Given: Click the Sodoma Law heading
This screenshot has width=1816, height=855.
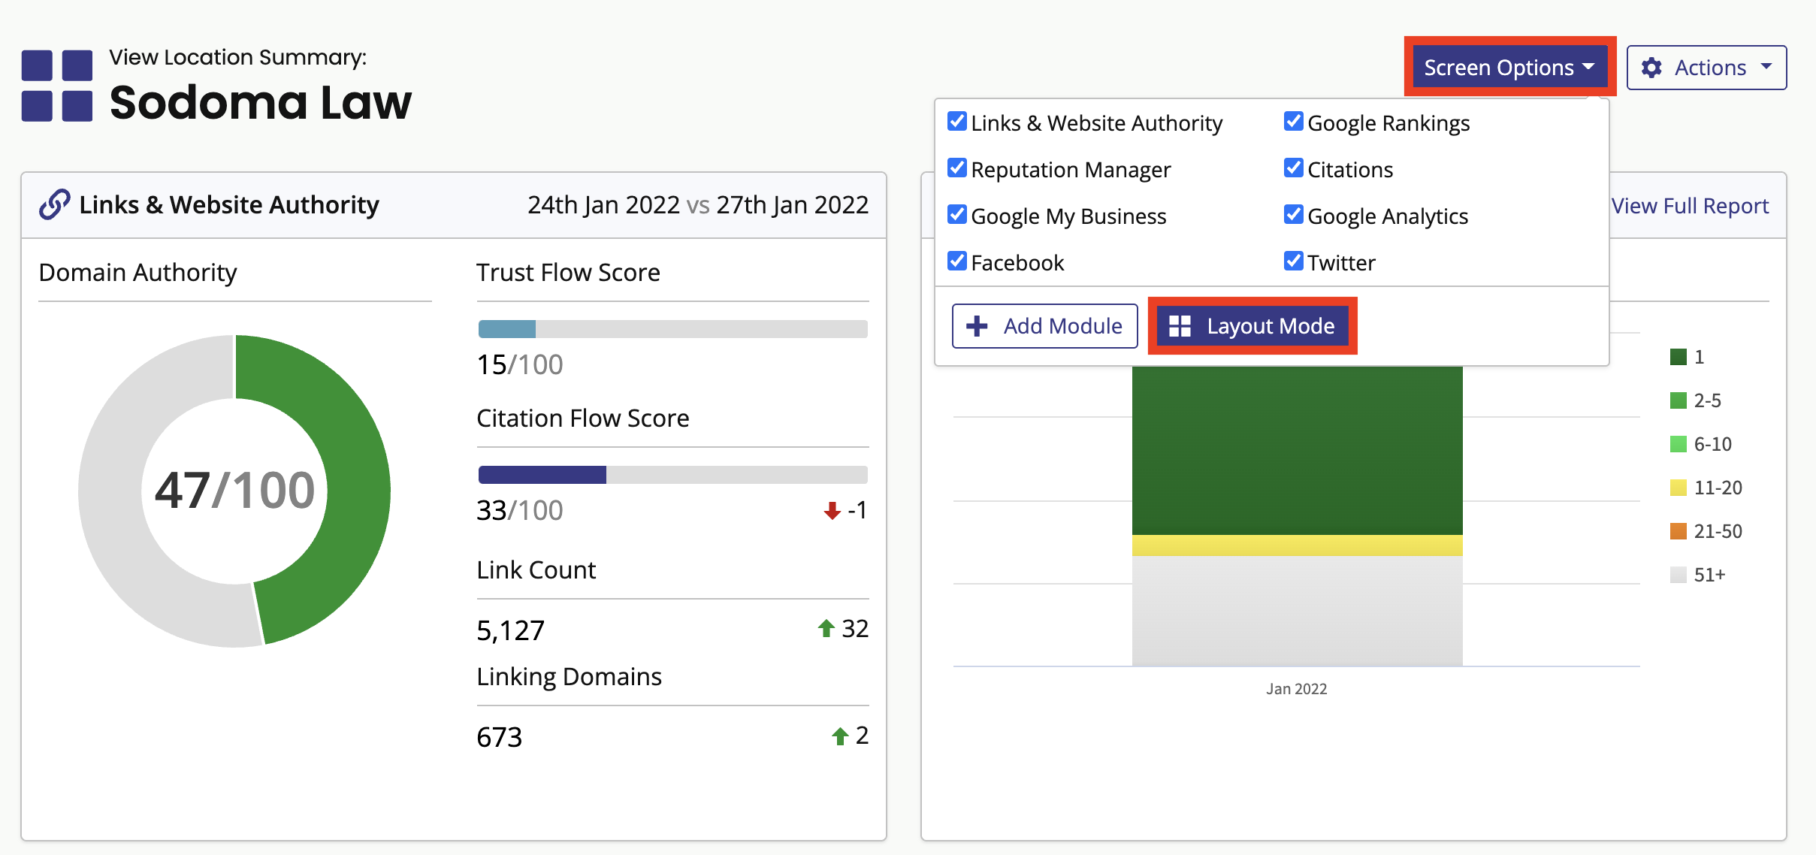Looking at the screenshot, I should coord(261,102).
